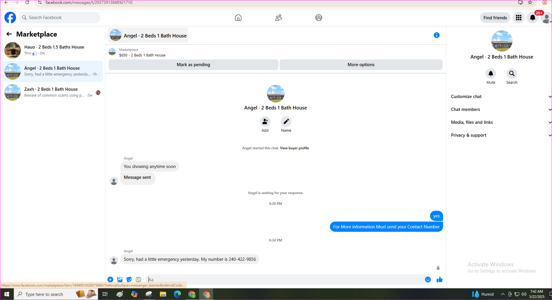Viewport: 552px width, 300px height.
Task: Add people to the chat
Action: click(x=265, y=121)
